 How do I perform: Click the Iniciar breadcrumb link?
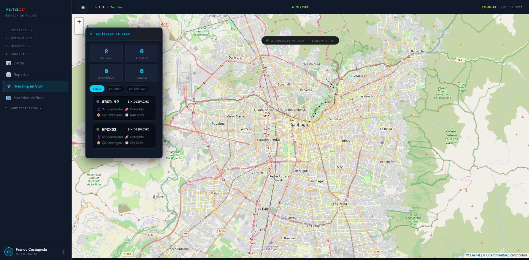point(117,7)
